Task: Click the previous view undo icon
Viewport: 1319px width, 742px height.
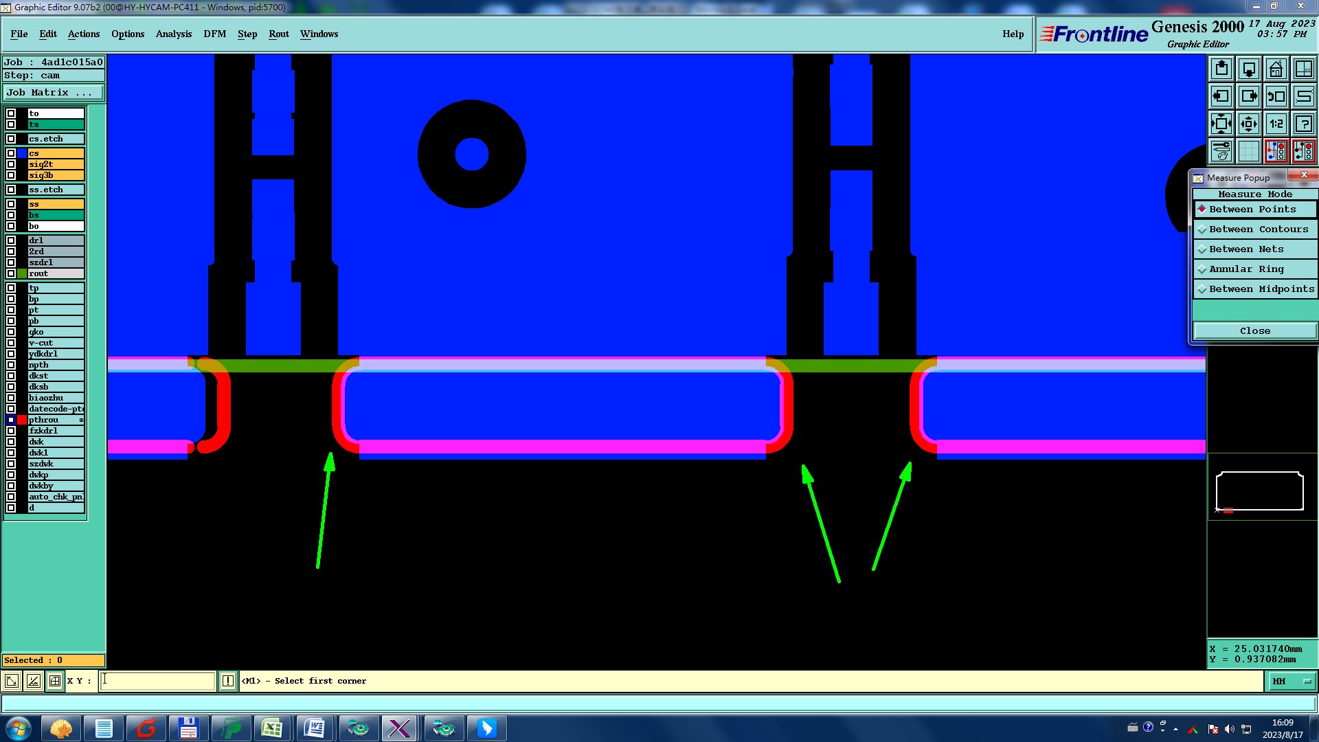Action: tap(1276, 96)
